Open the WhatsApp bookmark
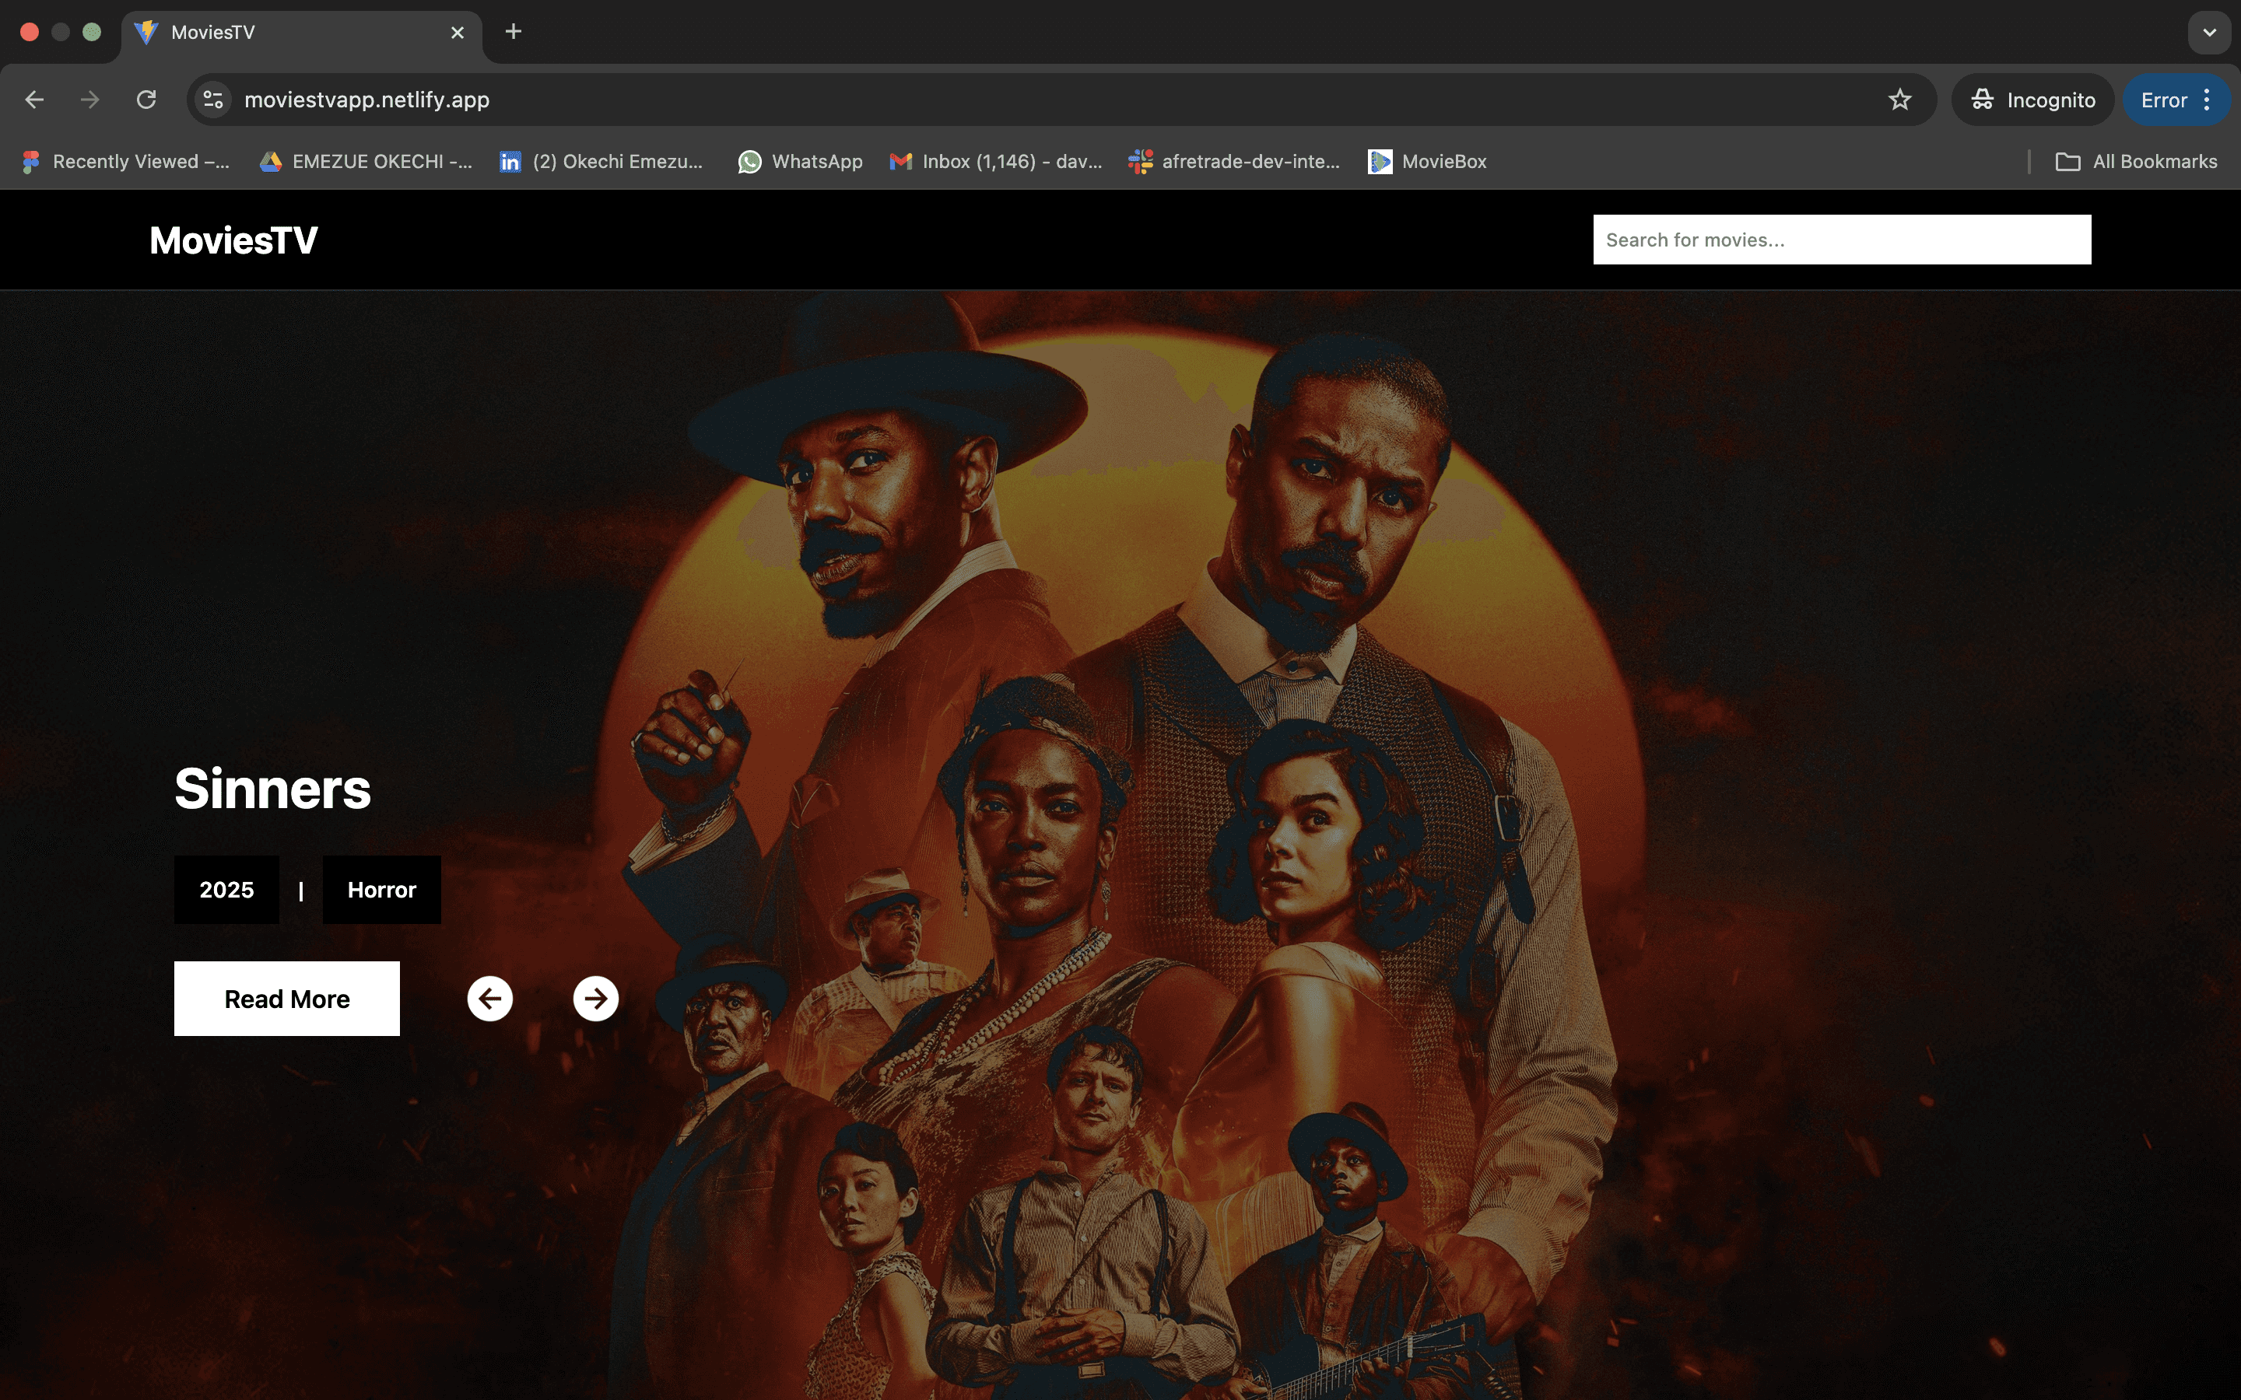Viewport: 2241px width, 1400px height. [800, 162]
